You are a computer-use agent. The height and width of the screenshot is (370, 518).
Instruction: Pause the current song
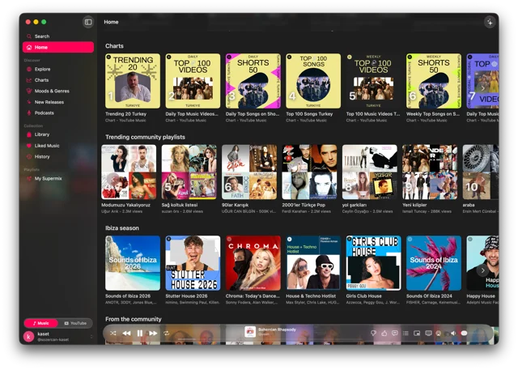[140, 334]
